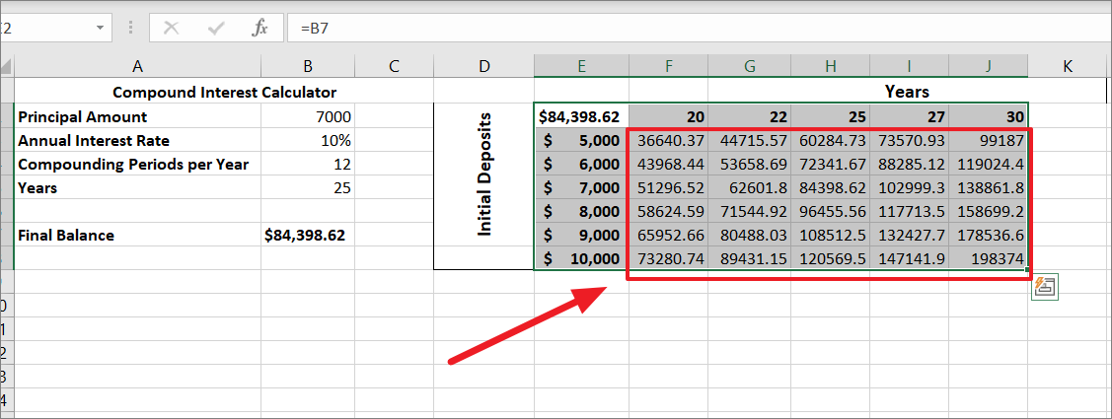Open the Insert Function fx dialog
Screen dimensions: 1112x419
[260, 29]
